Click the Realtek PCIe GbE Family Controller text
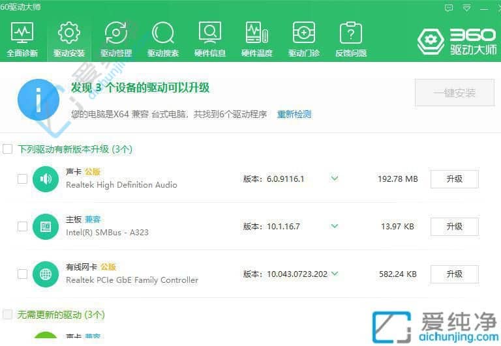501x346 pixels. (x=132, y=280)
